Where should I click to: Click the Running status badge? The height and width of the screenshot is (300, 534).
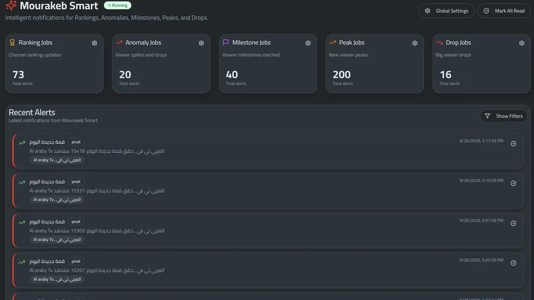click(x=117, y=5)
